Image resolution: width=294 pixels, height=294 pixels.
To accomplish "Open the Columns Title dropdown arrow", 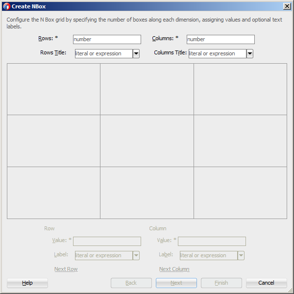I will [250, 53].
